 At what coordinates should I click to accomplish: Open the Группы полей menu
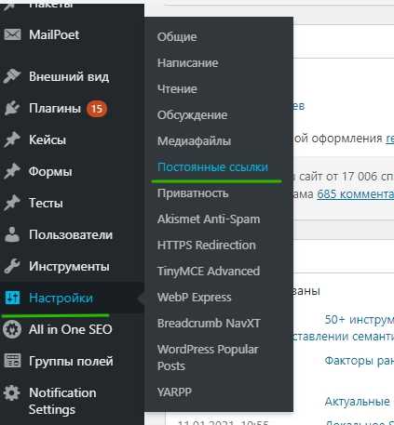click(x=72, y=361)
